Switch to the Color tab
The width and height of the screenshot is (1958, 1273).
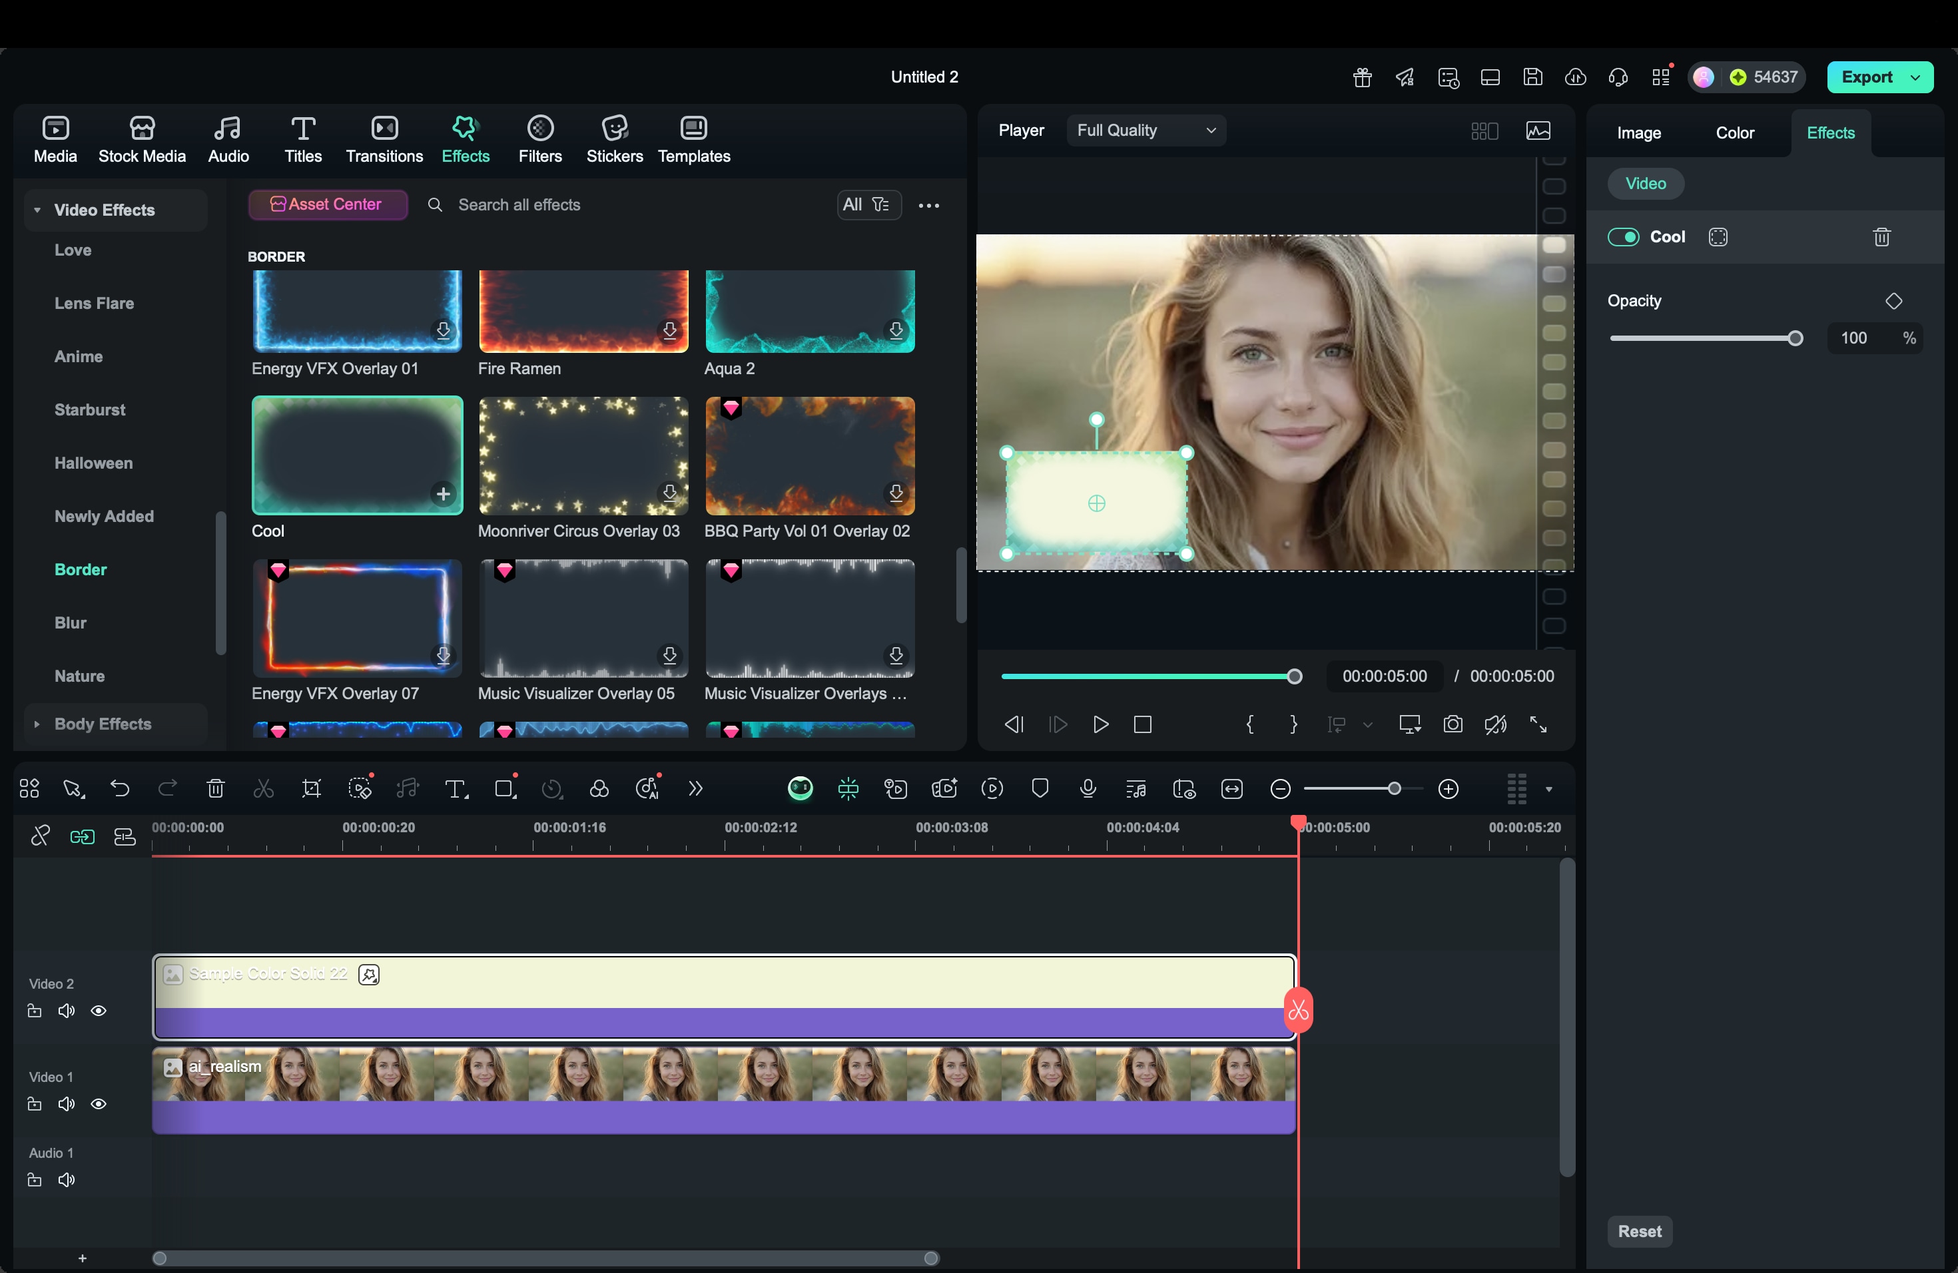tap(1734, 133)
